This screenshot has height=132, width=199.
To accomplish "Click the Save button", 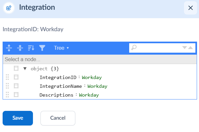I will (18, 118).
